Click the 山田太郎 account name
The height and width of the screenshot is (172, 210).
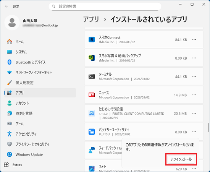pos(30,21)
